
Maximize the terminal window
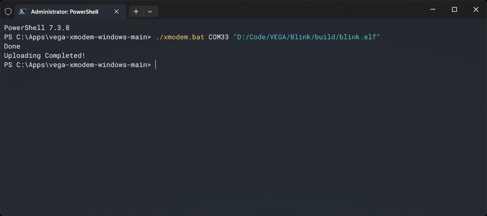pos(454,10)
